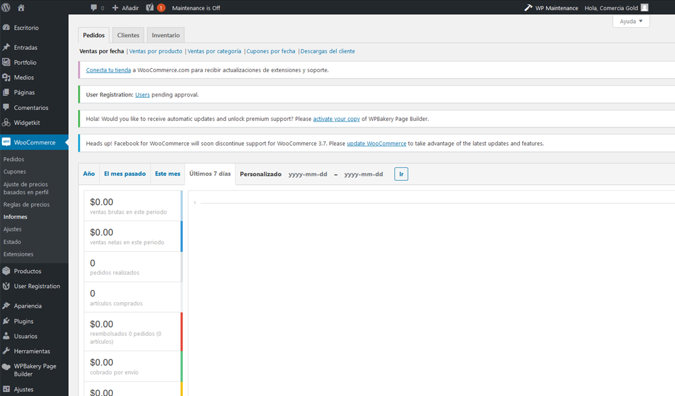Click the Portfolio icon in sidebar
The height and width of the screenshot is (396, 675).
(x=6, y=63)
